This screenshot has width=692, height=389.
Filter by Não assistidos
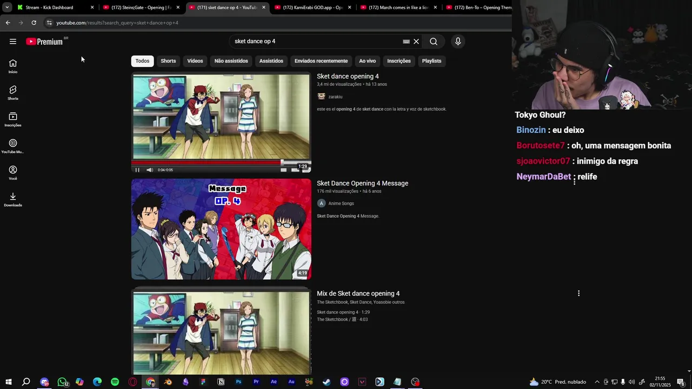231,61
